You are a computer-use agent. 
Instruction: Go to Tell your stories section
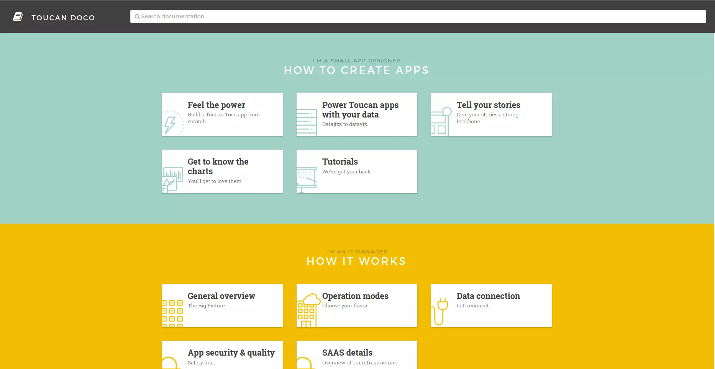(x=488, y=105)
